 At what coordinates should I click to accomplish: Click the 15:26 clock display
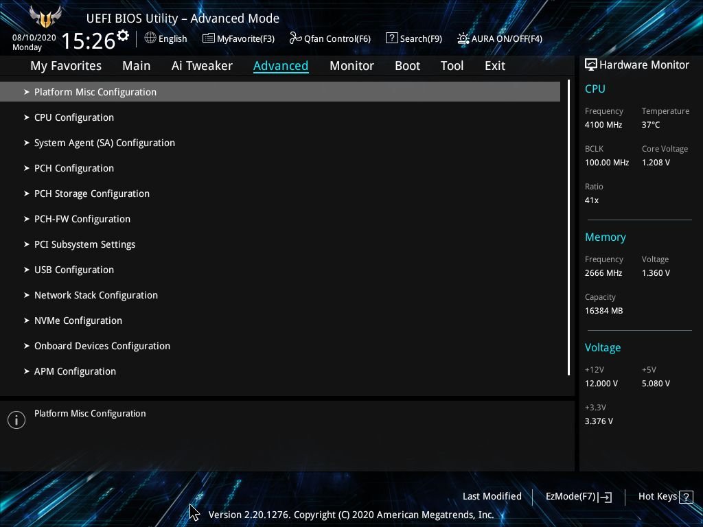(x=89, y=40)
